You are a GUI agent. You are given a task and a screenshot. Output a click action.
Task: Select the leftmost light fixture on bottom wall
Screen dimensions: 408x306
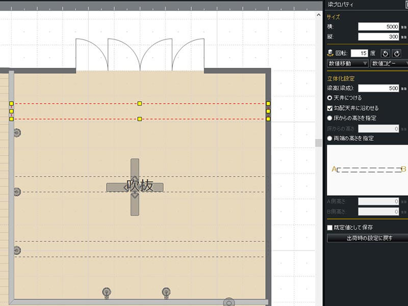click(x=107, y=292)
